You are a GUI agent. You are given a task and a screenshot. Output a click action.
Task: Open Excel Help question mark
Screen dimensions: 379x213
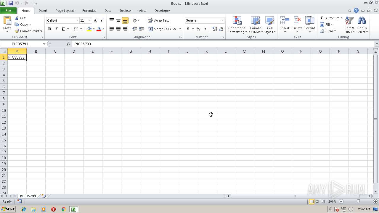356,10
